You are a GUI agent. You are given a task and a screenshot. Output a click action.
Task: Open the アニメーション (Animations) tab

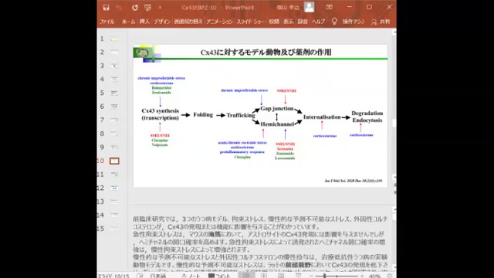tap(219, 22)
